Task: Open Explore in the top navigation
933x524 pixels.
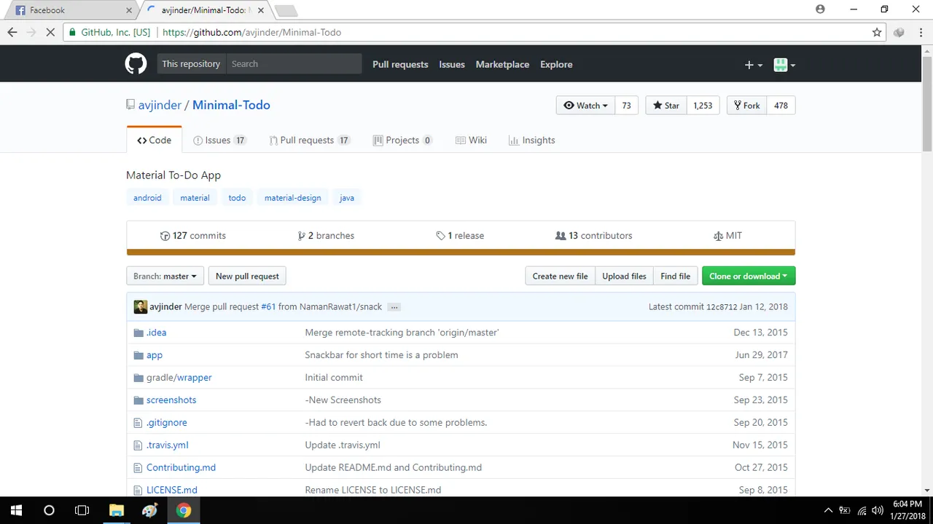Action: click(x=556, y=65)
